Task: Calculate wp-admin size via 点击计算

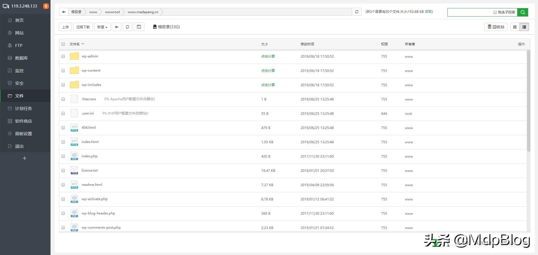Action: coord(268,56)
